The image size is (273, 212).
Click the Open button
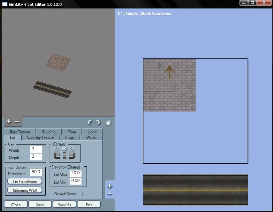coord(16,205)
